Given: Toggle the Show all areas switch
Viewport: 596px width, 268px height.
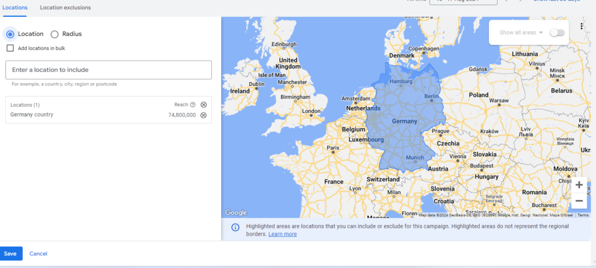Looking at the screenshot, I should pyautogui.click(x=557, y=33).
